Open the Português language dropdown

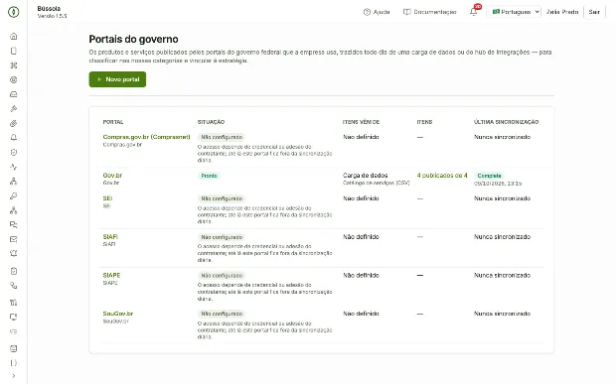(x=514, y=12)
